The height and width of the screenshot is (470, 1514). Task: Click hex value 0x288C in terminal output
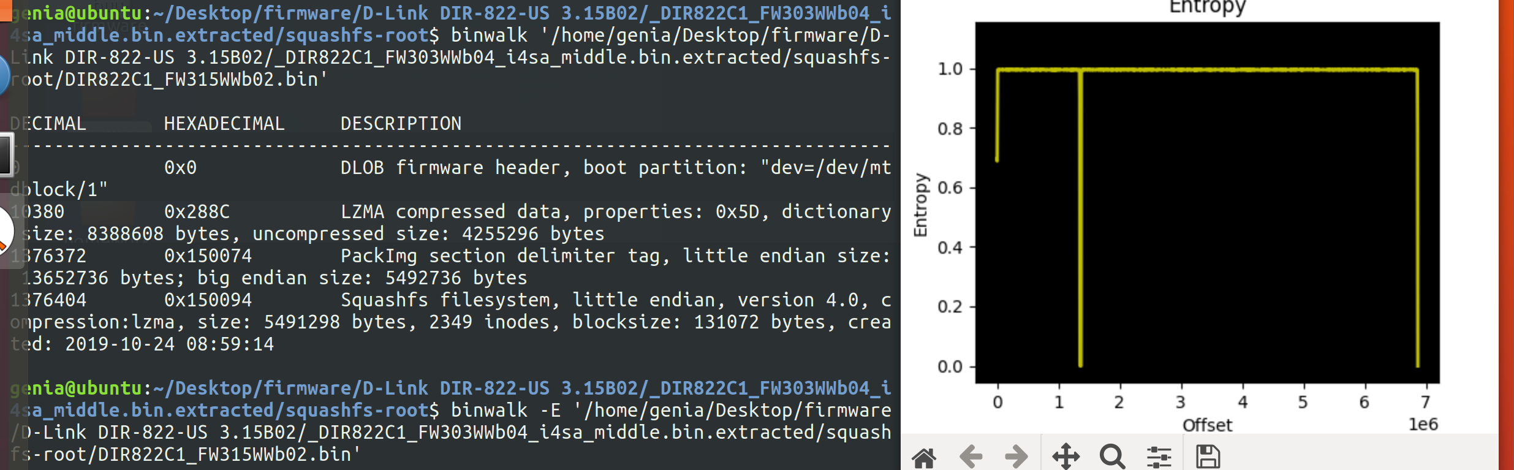[197, 212]
